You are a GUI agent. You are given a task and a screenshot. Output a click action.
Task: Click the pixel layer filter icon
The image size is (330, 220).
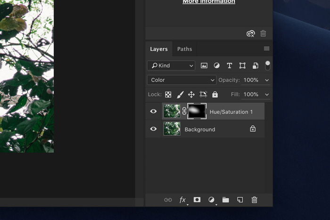pos(204,66)
